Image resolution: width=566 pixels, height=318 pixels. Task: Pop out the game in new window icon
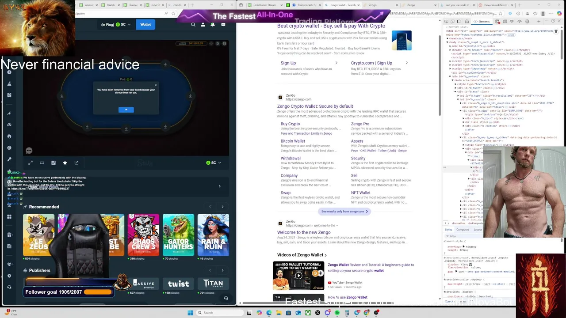pos(76,163)
